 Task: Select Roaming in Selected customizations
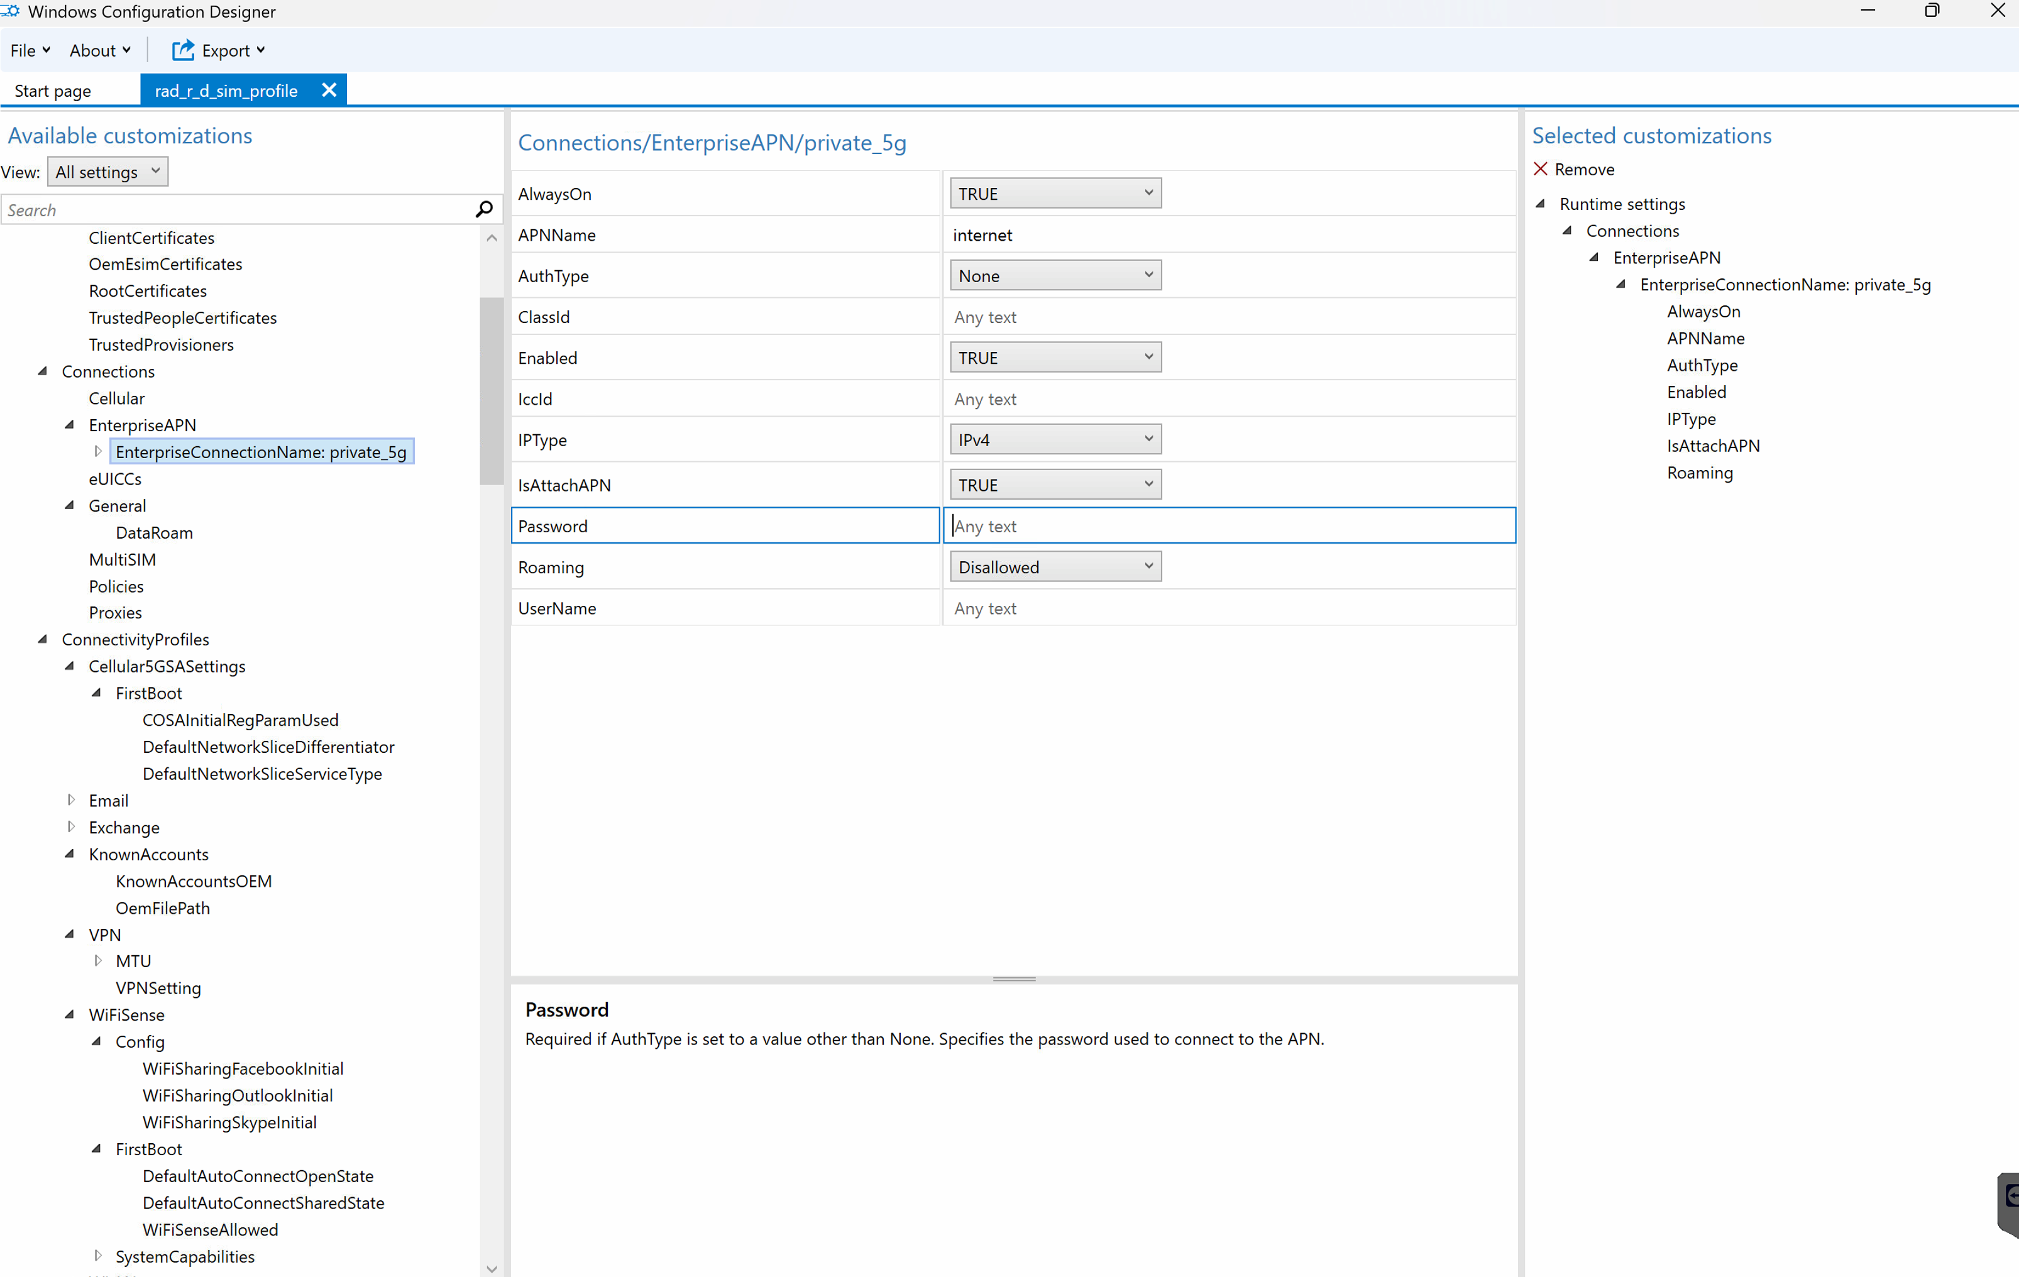[x=1698, y=473]
